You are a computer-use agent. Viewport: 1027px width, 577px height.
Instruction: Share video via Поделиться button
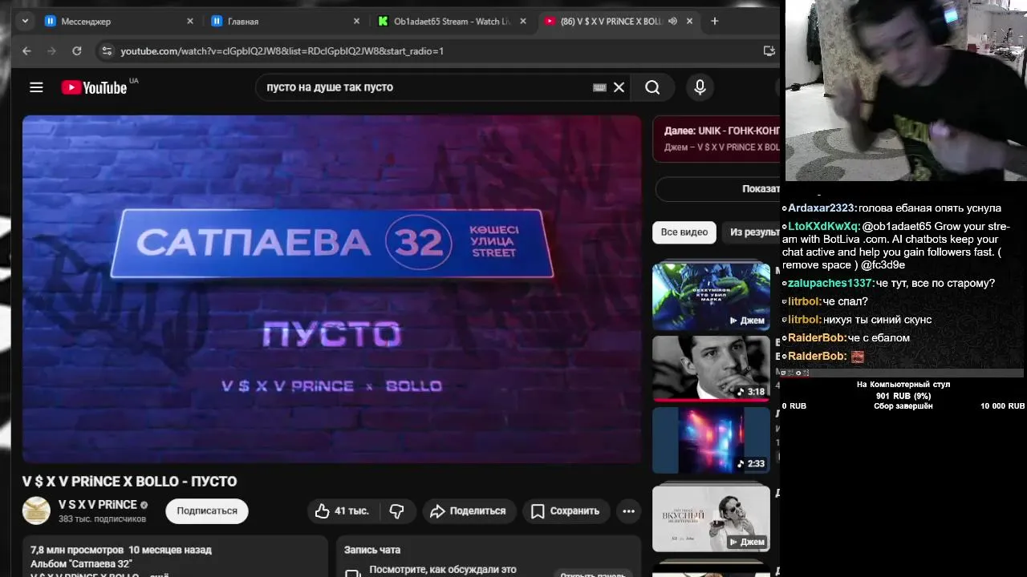click(x=468, y=510)
